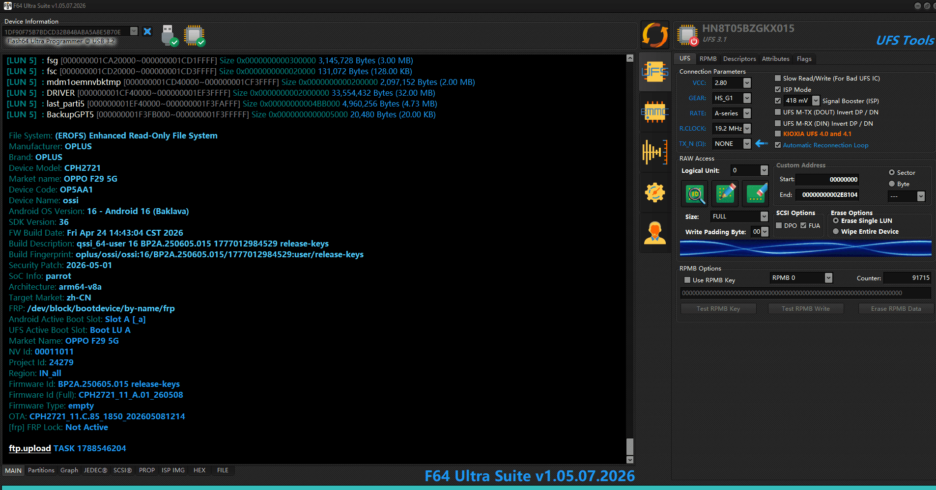Viewport: 936px width, 490px height.
Task: Switch to the Descriptors tab
Action: (739, 58)
